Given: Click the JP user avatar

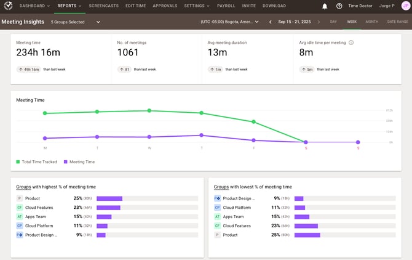Looking at the screenshot, I should click(405, 6).
